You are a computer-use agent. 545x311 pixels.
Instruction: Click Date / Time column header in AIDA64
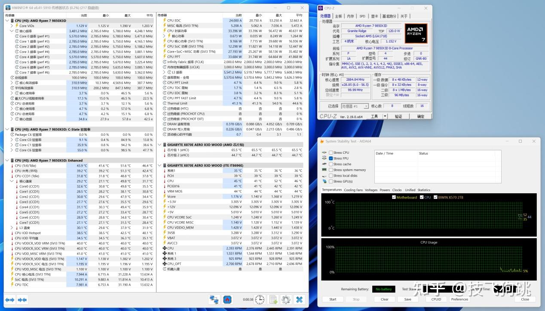[385, 153]
